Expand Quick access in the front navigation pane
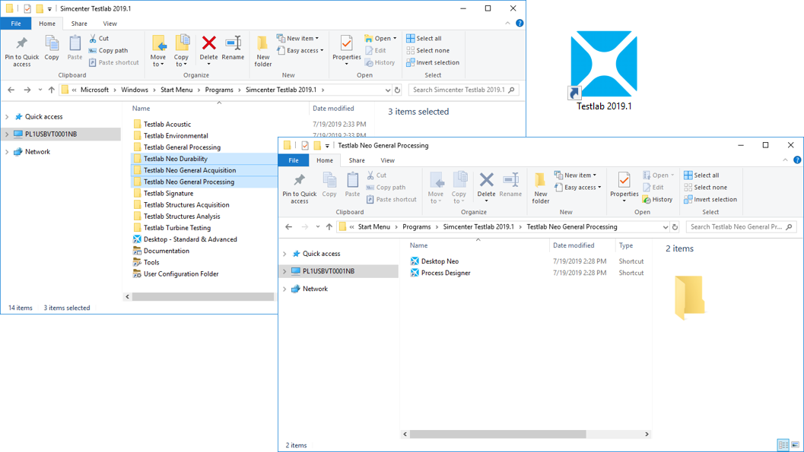 (284, 254)
